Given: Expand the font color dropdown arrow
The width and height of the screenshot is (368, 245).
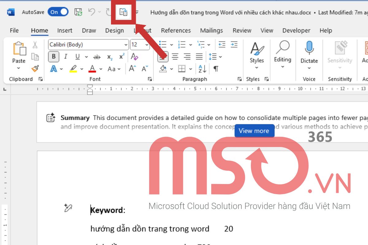Looking at the screenshot, I should click(100, 69).
